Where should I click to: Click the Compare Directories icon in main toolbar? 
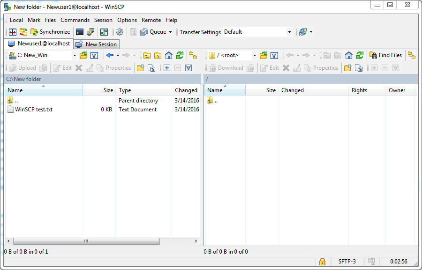[x=13, y=32]
